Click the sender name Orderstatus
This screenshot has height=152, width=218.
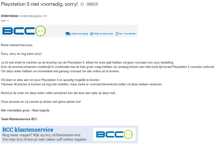coord(10,16)
